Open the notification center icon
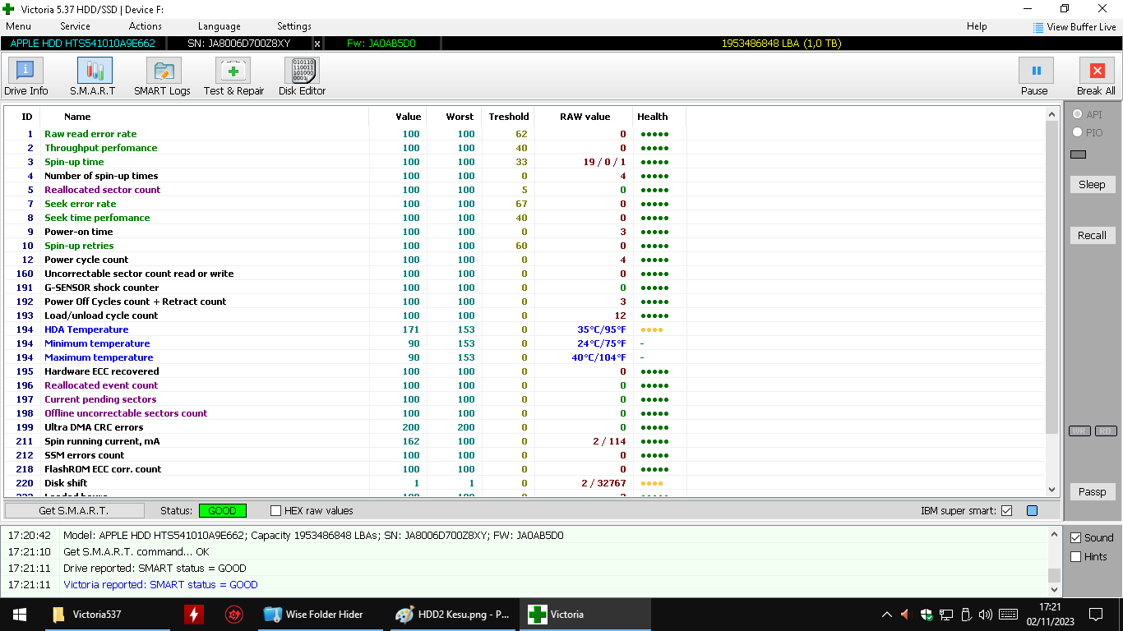The width and height of the screenshot is (1123, 631). point(1095,614)
